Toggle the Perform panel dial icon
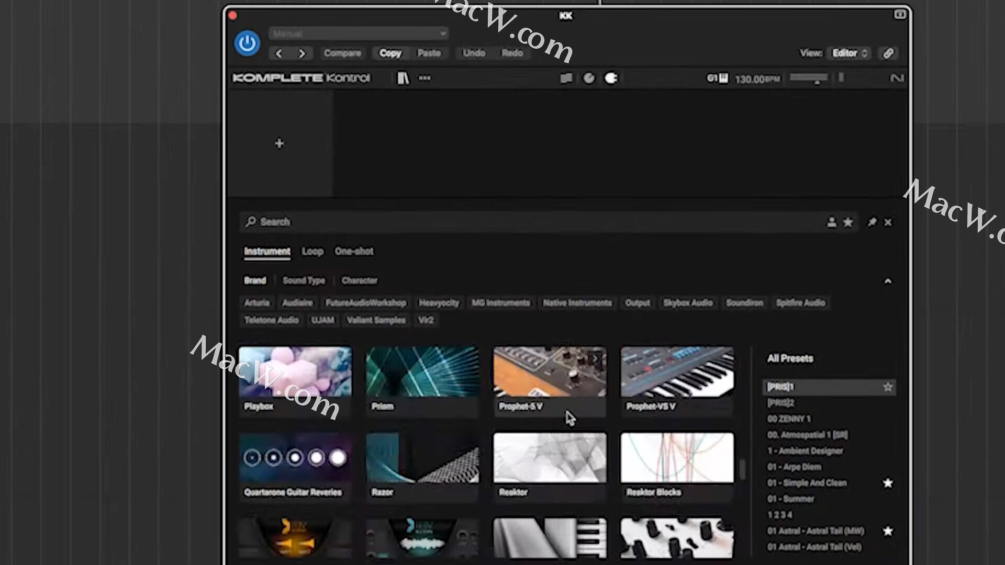 (x=589, y=78)
